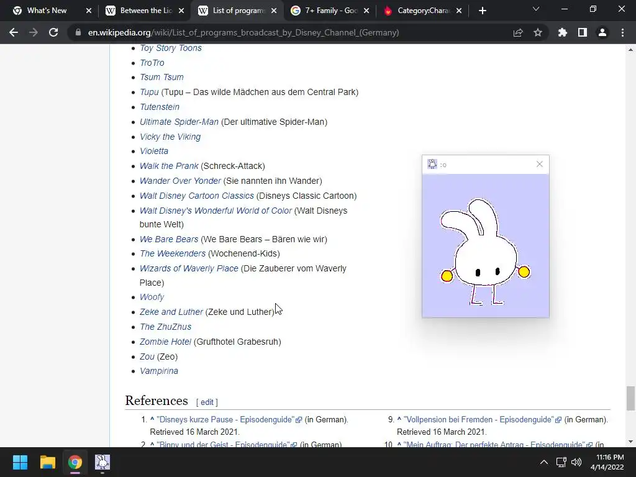
Task: Open network status tray icon
Action: click(561, 462)
